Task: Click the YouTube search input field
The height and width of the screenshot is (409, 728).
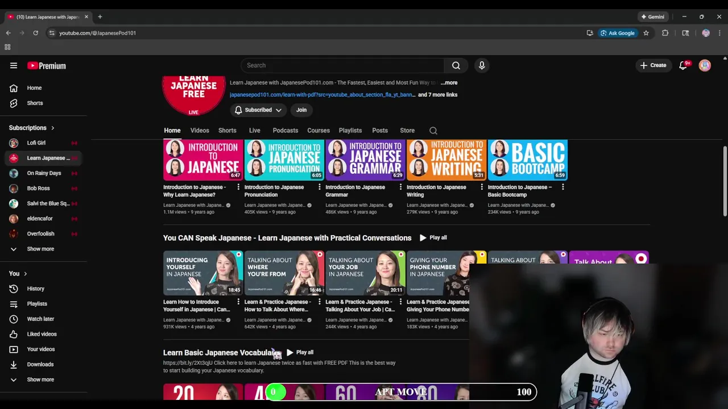Action: point(342,65)
